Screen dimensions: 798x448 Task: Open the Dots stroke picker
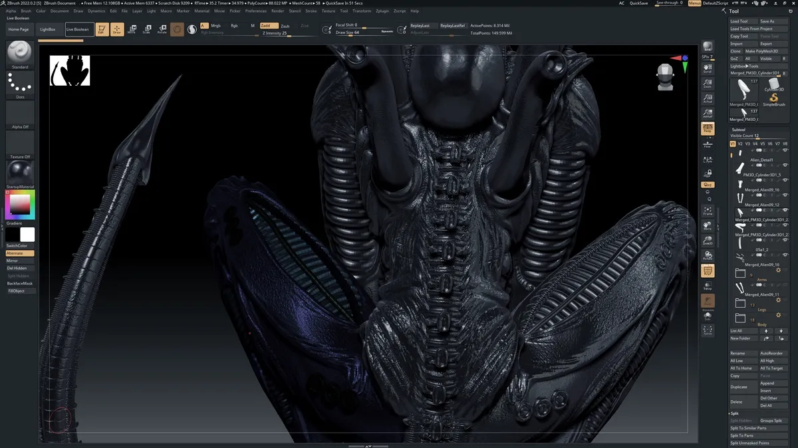tap(20, 84)
